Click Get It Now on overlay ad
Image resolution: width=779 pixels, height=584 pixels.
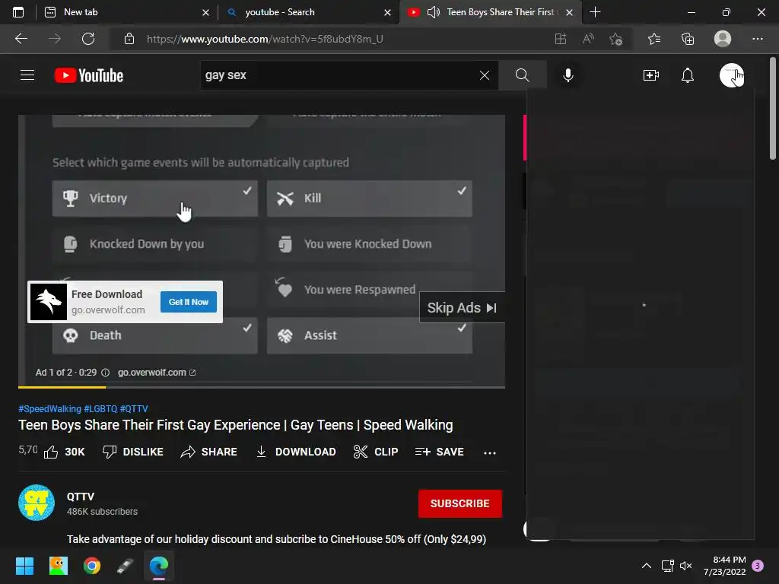[x=189, y=302]
